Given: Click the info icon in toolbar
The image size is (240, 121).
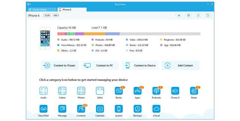Looking at the screenshot, I should [x=198, y=15].
